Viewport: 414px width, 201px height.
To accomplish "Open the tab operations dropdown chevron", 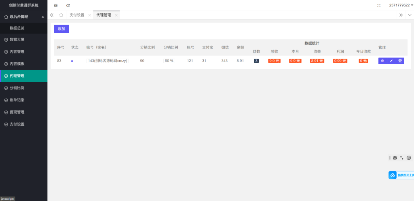I will click(409, 15).
